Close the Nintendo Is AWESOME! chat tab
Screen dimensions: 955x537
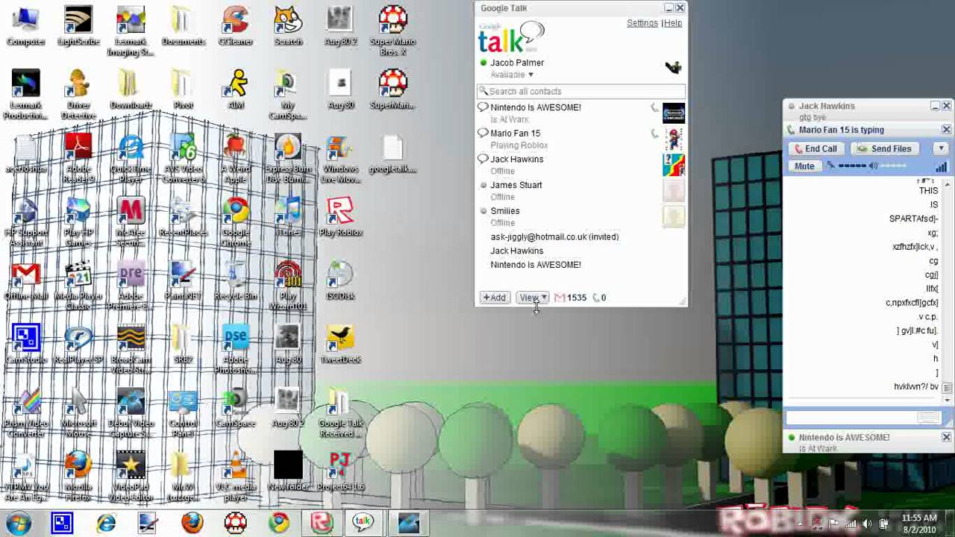pyautogui.click(x=946, y=437)
